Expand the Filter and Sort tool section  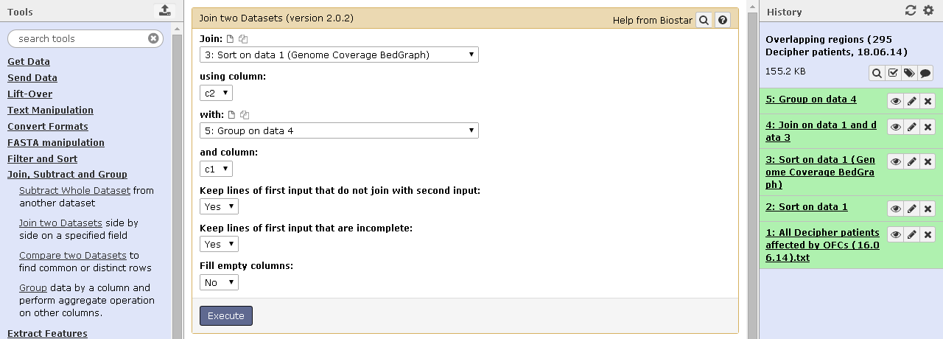point(42,159)
